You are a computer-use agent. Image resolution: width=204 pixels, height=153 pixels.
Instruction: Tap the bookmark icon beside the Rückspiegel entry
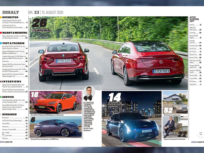pyautogui.click(x=3, y=134)
